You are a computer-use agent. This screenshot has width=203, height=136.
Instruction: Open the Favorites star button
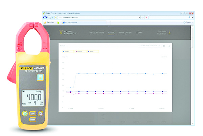tap(49, 23)
